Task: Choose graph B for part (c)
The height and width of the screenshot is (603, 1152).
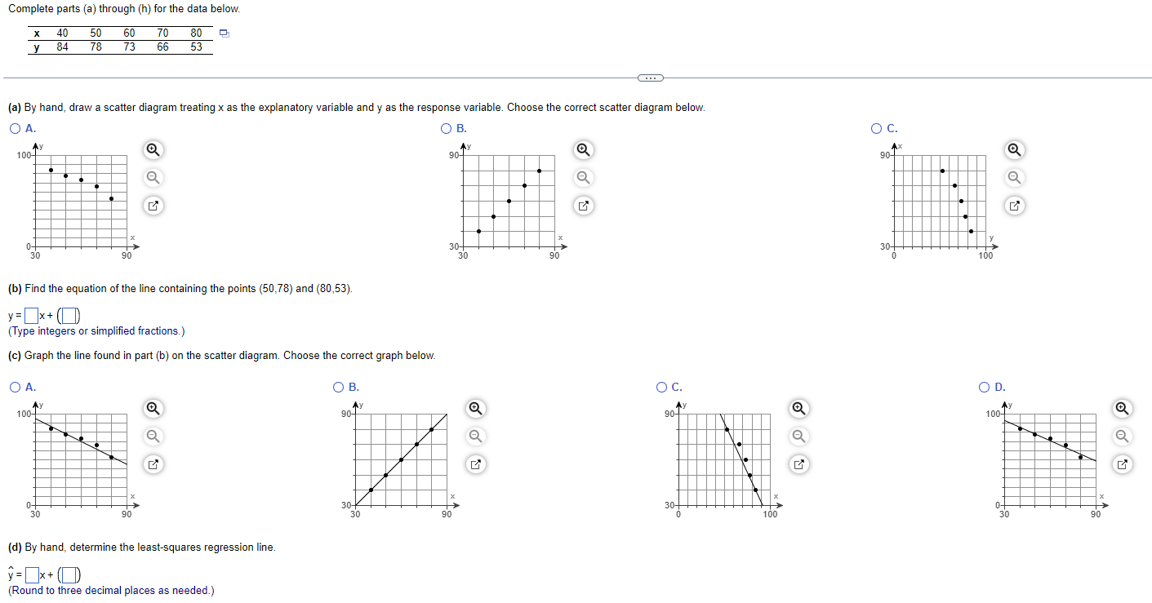Action: (x=338, y=387)
